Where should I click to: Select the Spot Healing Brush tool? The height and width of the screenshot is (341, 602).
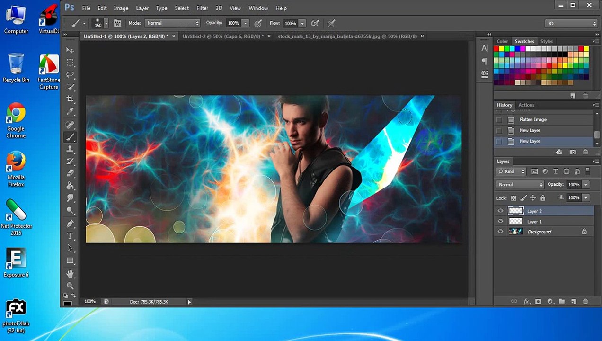click(x=70, y=125)
